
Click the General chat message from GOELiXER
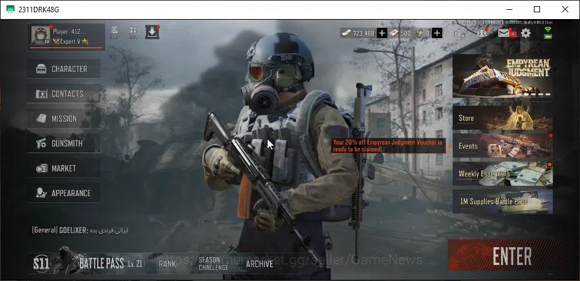click(x=81, y=231)
